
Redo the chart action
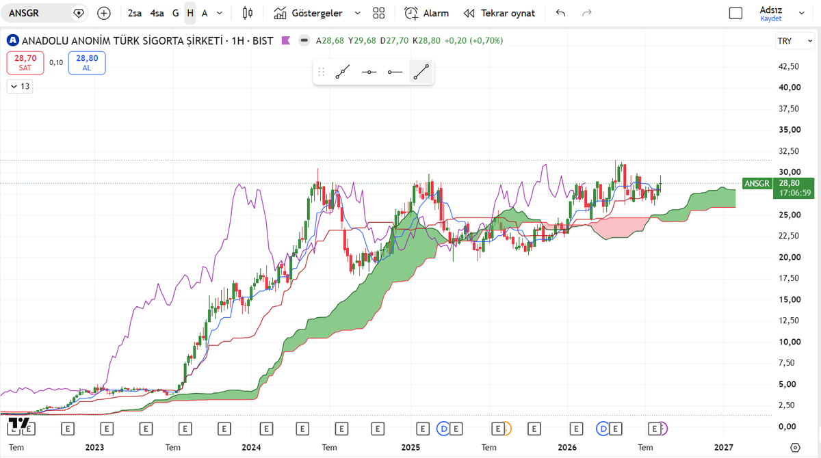click(x=586, y=13)
